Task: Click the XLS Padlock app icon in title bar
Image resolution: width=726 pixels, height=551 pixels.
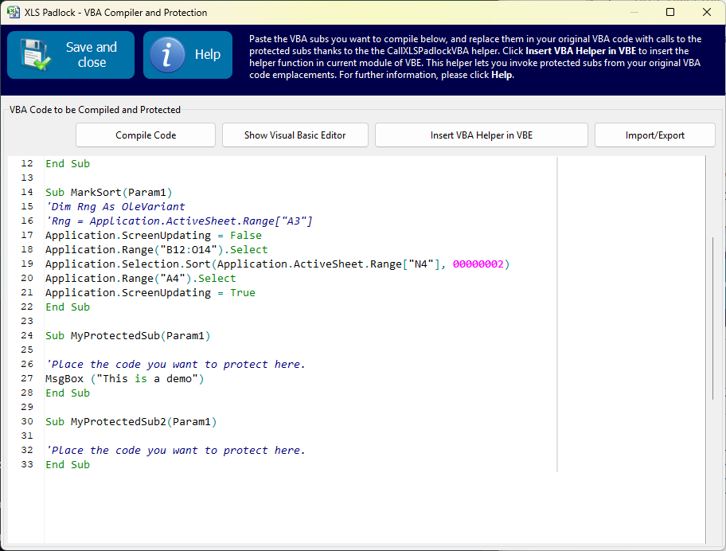Action: (x=14, y=12)
